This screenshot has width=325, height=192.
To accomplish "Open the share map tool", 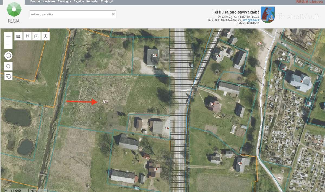I will click(x=36, y=36).
